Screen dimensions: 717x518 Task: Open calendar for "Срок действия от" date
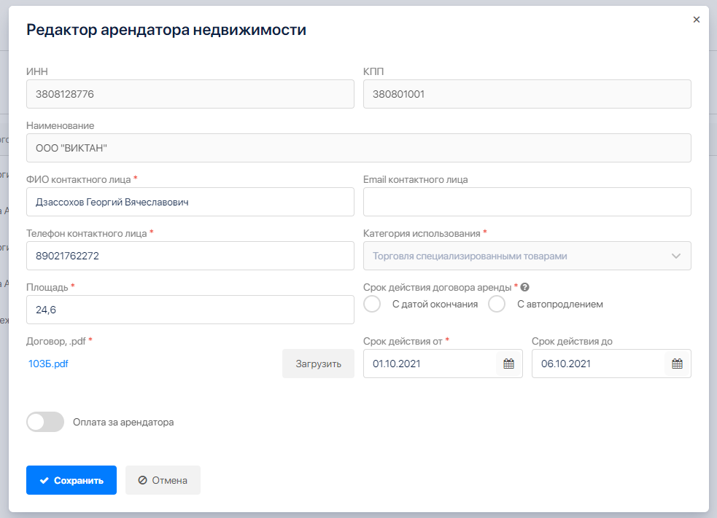[x=509, y=364]
